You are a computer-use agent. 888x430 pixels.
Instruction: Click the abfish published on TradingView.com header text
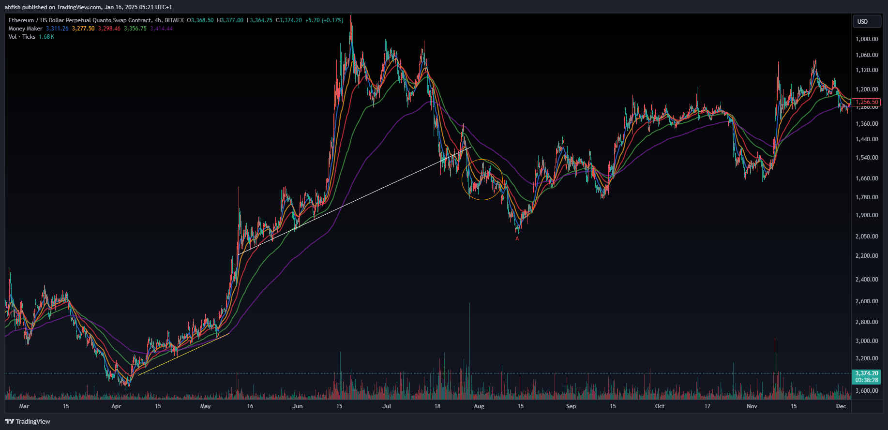[x=88, y=7]
